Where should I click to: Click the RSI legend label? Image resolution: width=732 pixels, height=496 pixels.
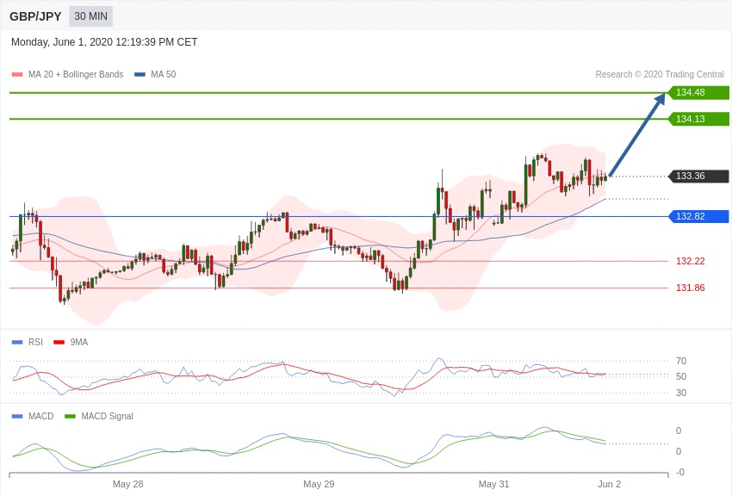(35, 342)
